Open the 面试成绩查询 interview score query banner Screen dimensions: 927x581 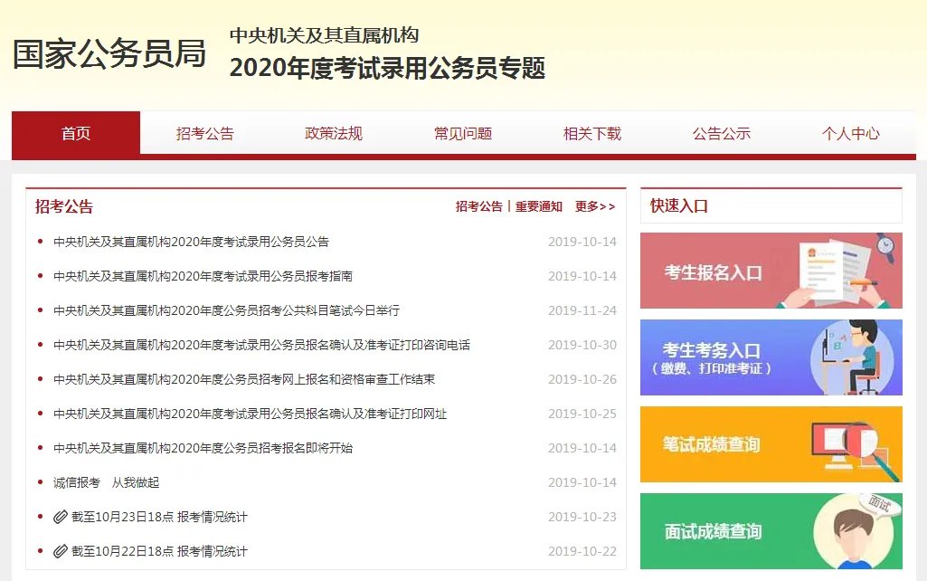(771, 532)
